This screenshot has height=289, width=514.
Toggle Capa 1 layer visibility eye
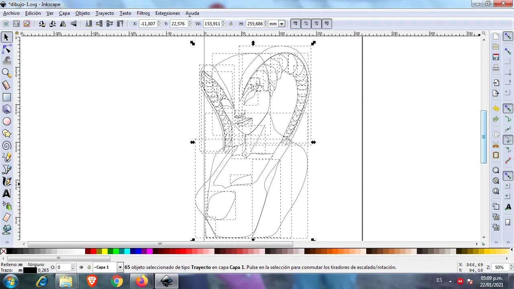pyautogui.click(x=82, y=267)
